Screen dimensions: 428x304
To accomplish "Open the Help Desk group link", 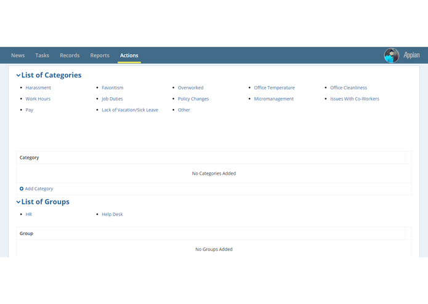I will coord(112,215).
